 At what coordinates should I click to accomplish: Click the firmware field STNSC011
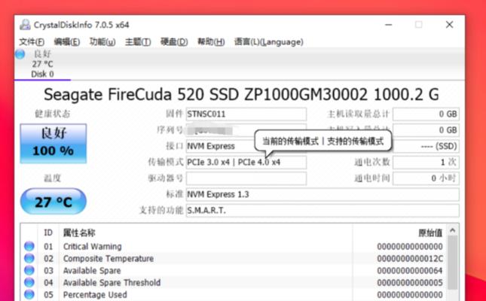tap(246, 114)
